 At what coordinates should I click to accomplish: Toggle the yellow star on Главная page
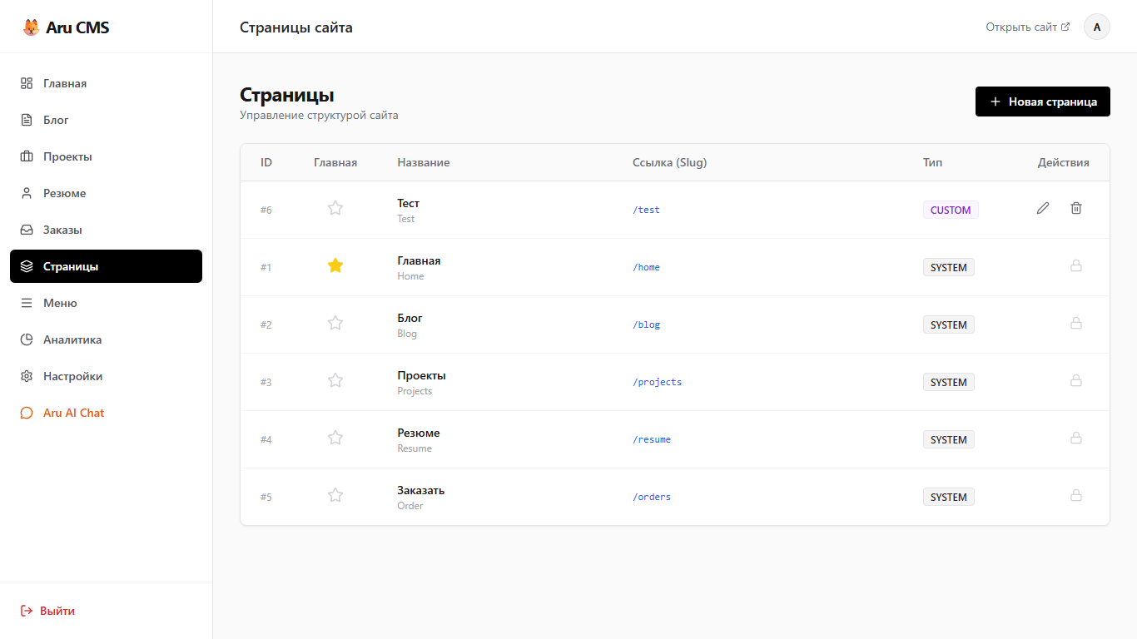pos(335,265)
